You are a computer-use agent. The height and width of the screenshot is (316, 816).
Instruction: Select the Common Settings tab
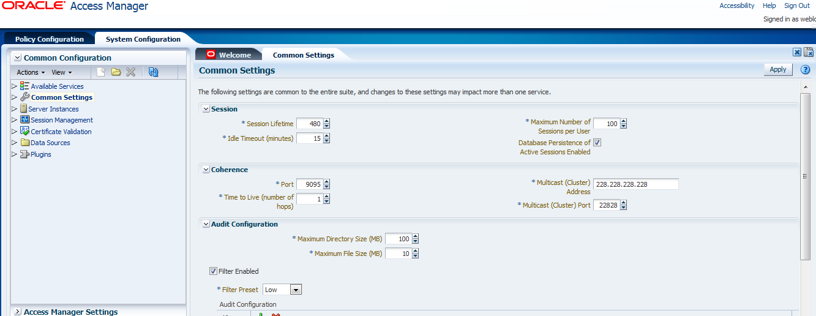[304, 55]
